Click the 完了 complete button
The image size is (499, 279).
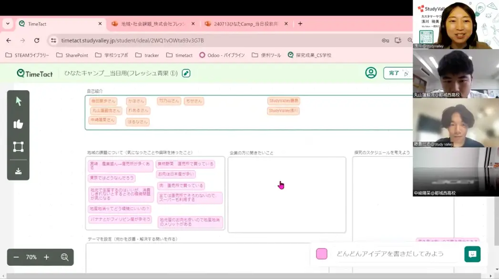pyautogui.click(x=397, y=73)
